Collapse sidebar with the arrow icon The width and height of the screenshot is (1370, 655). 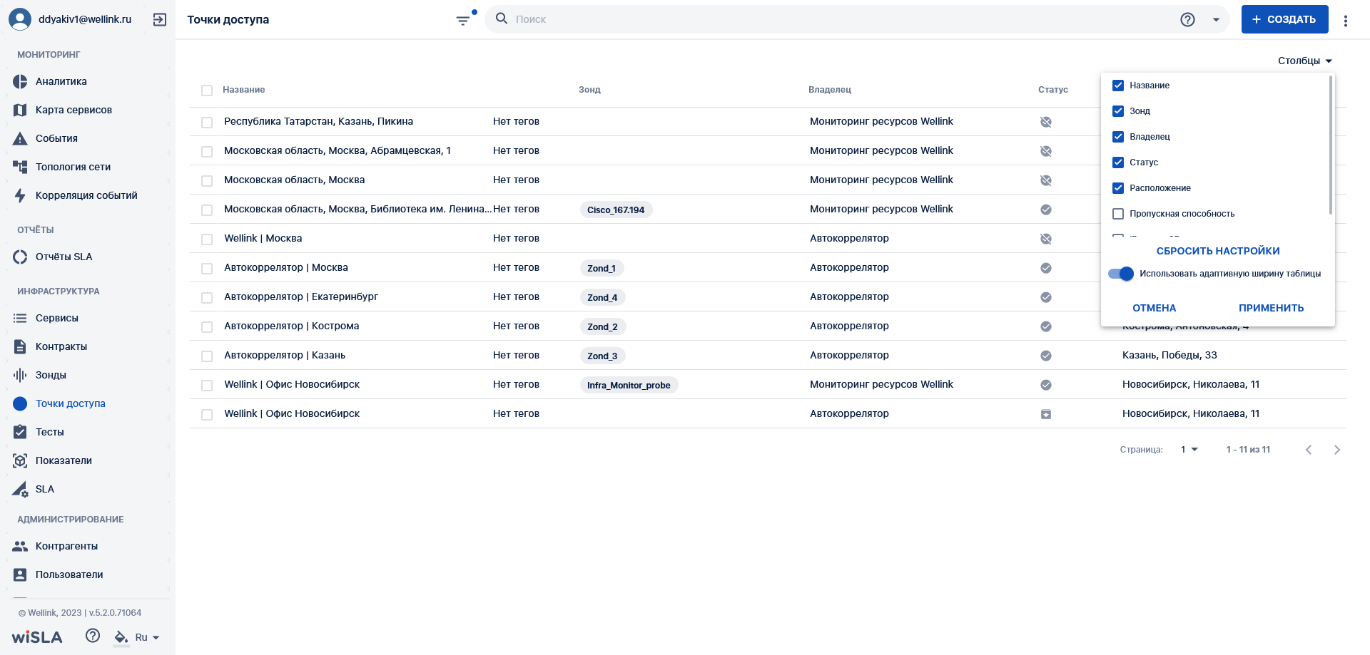[160, 20]
